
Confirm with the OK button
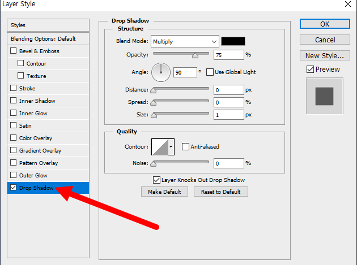pyautogui.click(x=325, y=24)
